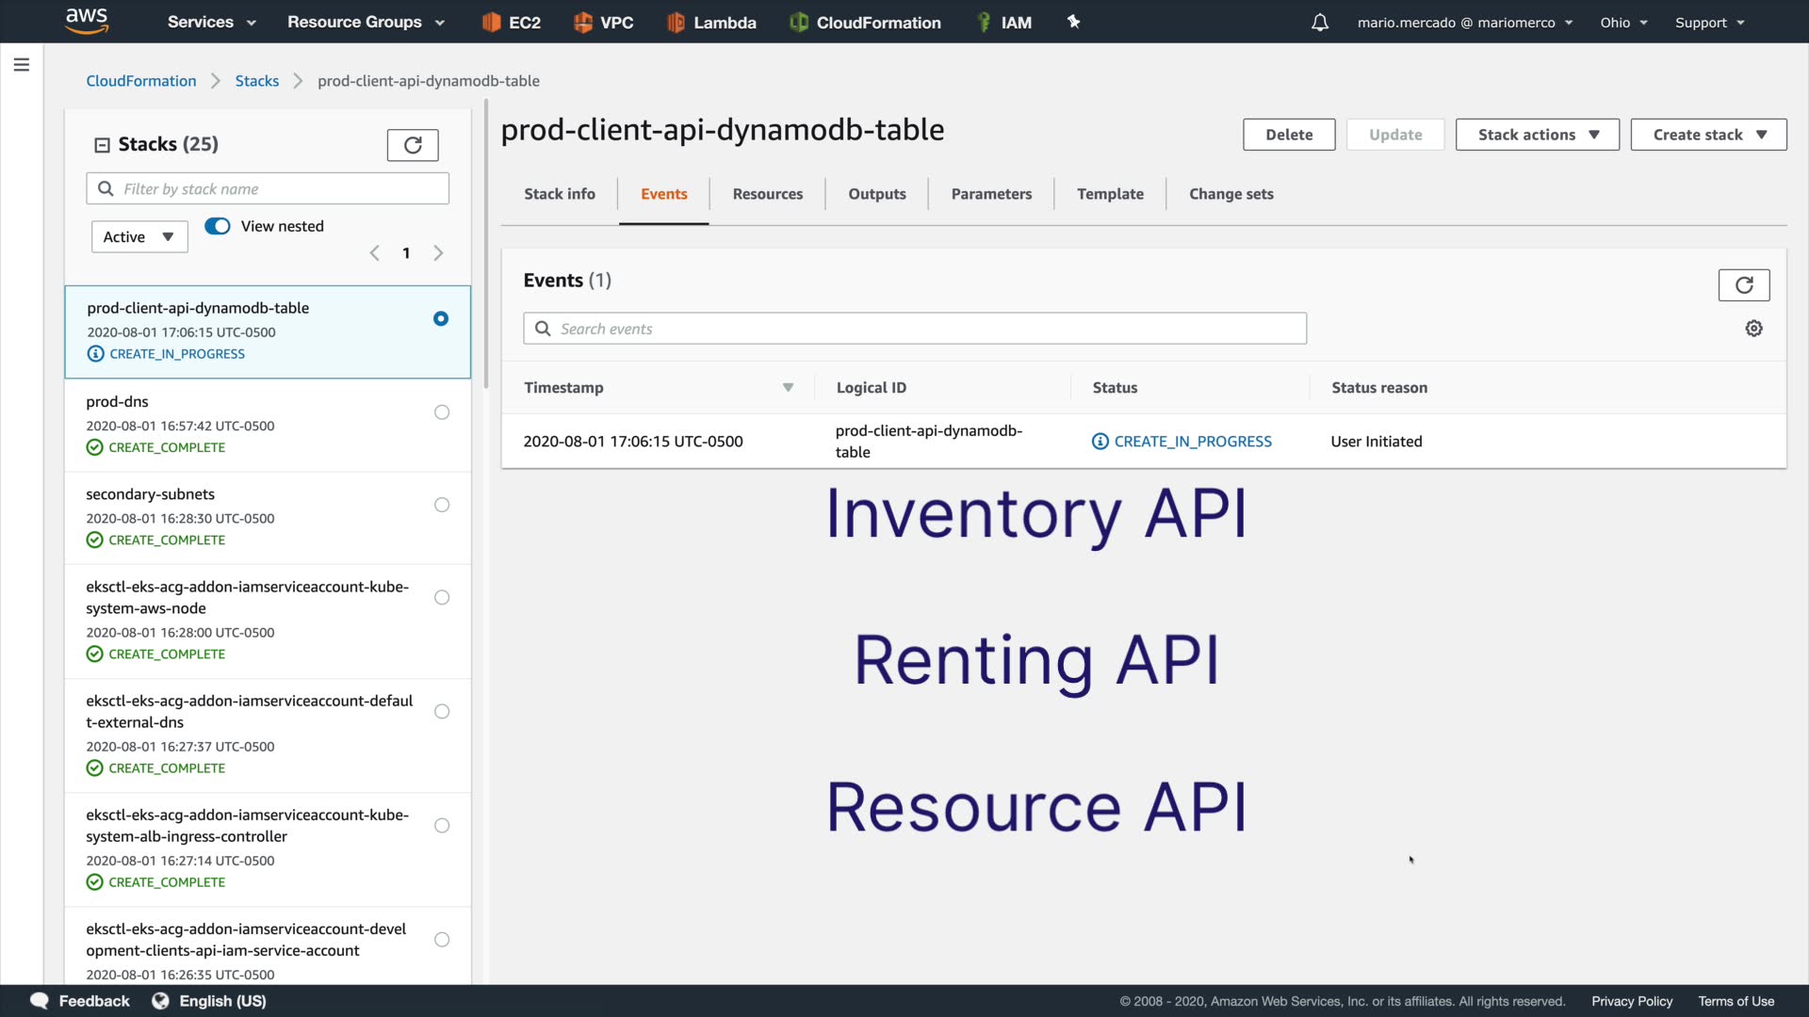Click the Delete stack button

(1288, 135)
